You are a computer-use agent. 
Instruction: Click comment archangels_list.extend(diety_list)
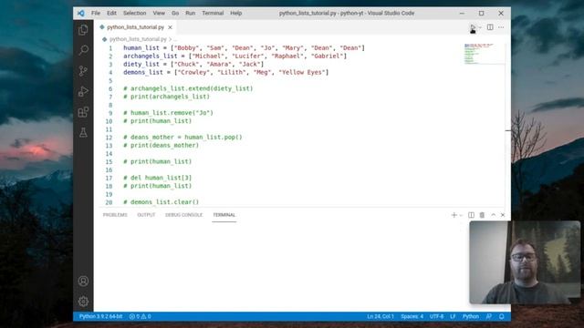[x=188, y=88]
